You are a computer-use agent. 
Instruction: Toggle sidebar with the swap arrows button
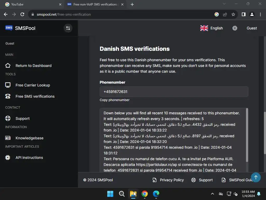(68, 28)
